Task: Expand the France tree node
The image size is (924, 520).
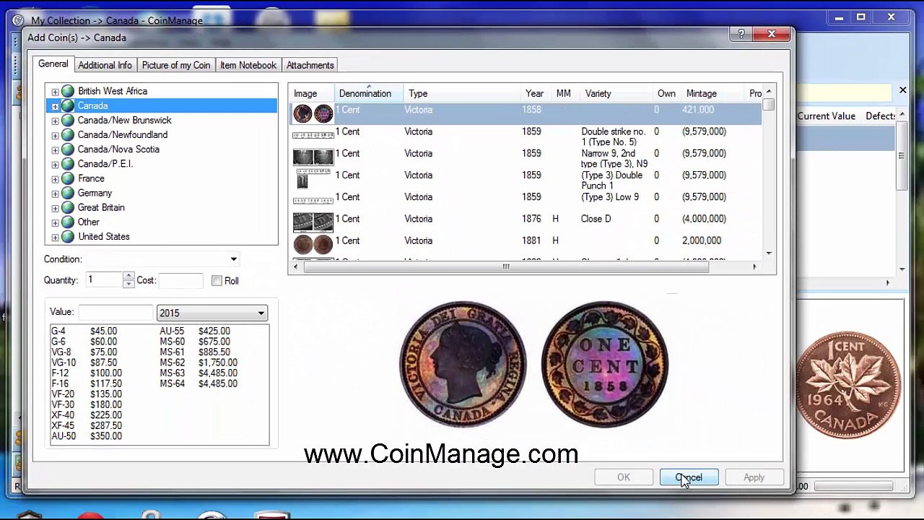Action: (55, 178)
